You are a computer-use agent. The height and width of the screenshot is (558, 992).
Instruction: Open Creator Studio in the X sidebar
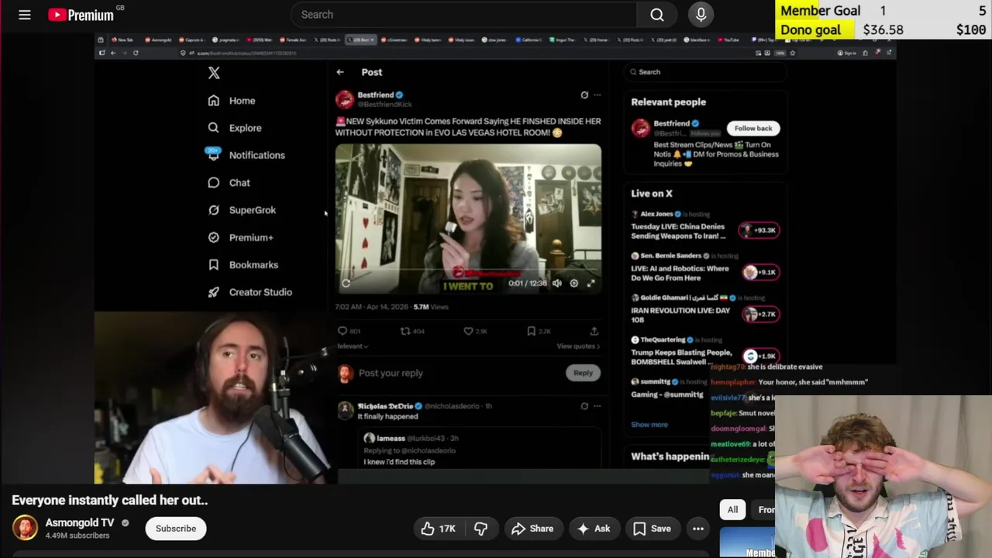pos(250,292)
